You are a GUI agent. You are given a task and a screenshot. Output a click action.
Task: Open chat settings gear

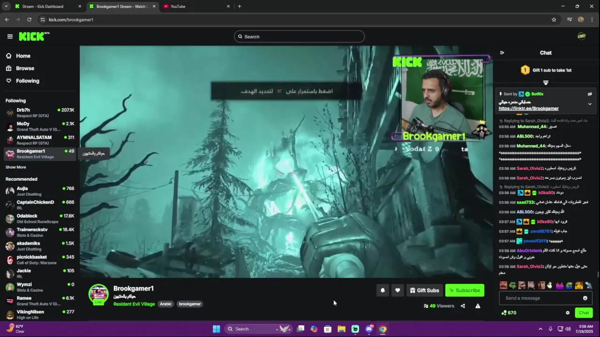pyautogui.click(x=568, y=313)
